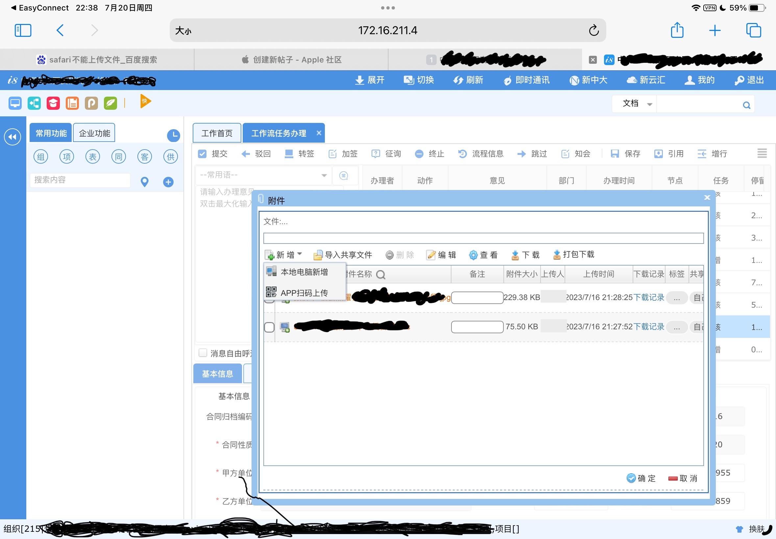
Task: Click the 确定 confirm button
Action: [641, 478]
